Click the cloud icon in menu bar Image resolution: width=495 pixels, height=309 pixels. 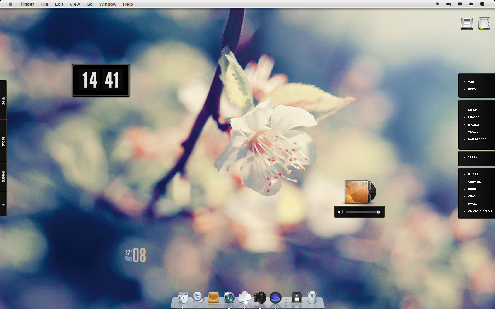(471, 4)
